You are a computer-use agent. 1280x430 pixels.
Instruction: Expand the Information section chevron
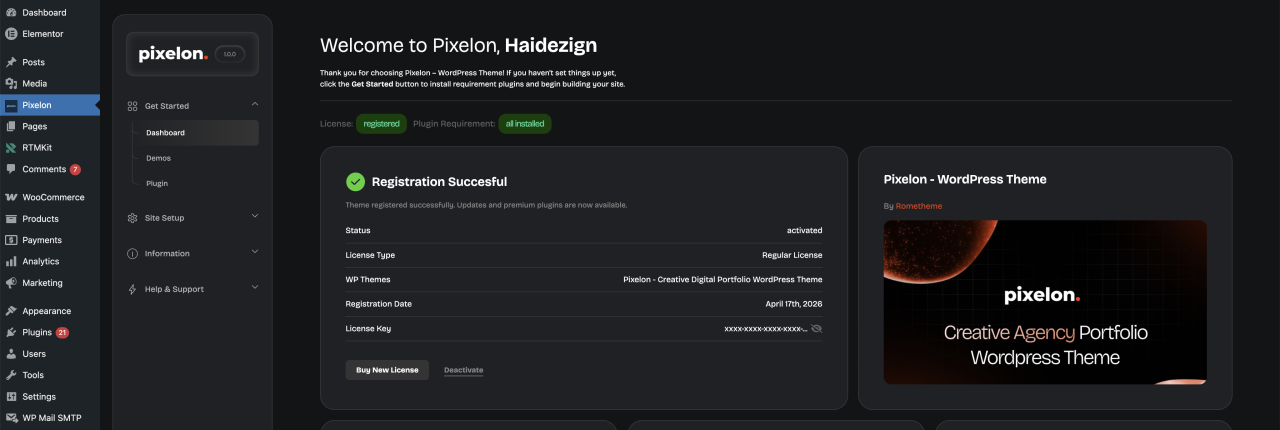pos(254,252)
